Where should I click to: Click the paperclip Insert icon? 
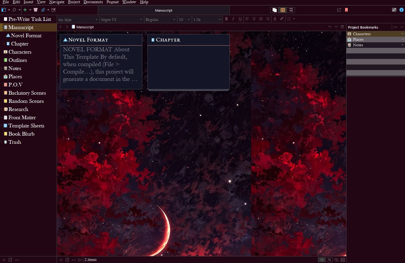[x=43, y=10]
